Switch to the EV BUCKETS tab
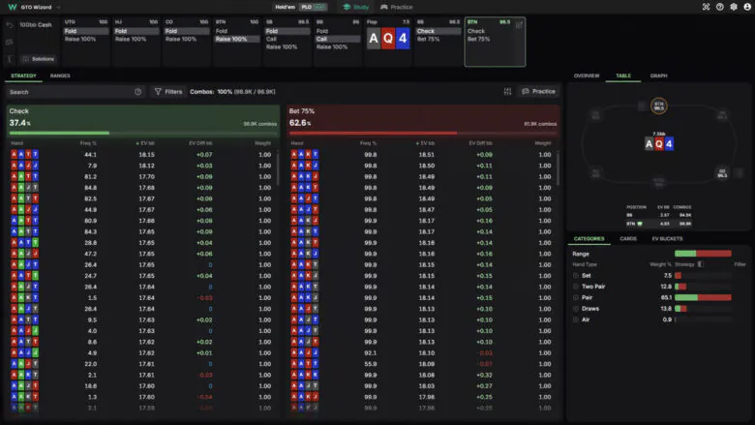This screenshot has height=425, width=755. coord(667,239)
